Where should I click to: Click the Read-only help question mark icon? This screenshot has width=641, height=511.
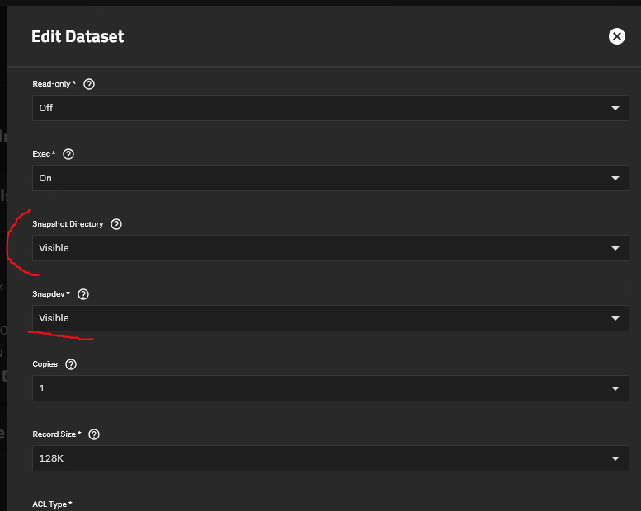point(90,84)
